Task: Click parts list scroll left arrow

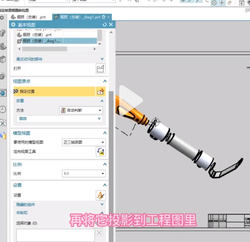Action: tap(20, 49)
